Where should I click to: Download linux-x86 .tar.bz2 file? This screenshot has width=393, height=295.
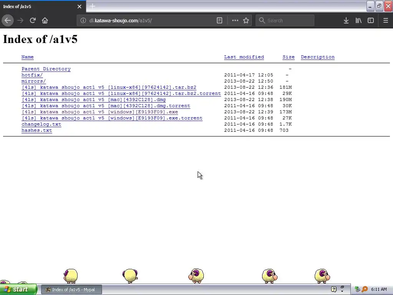pos(109,87)
